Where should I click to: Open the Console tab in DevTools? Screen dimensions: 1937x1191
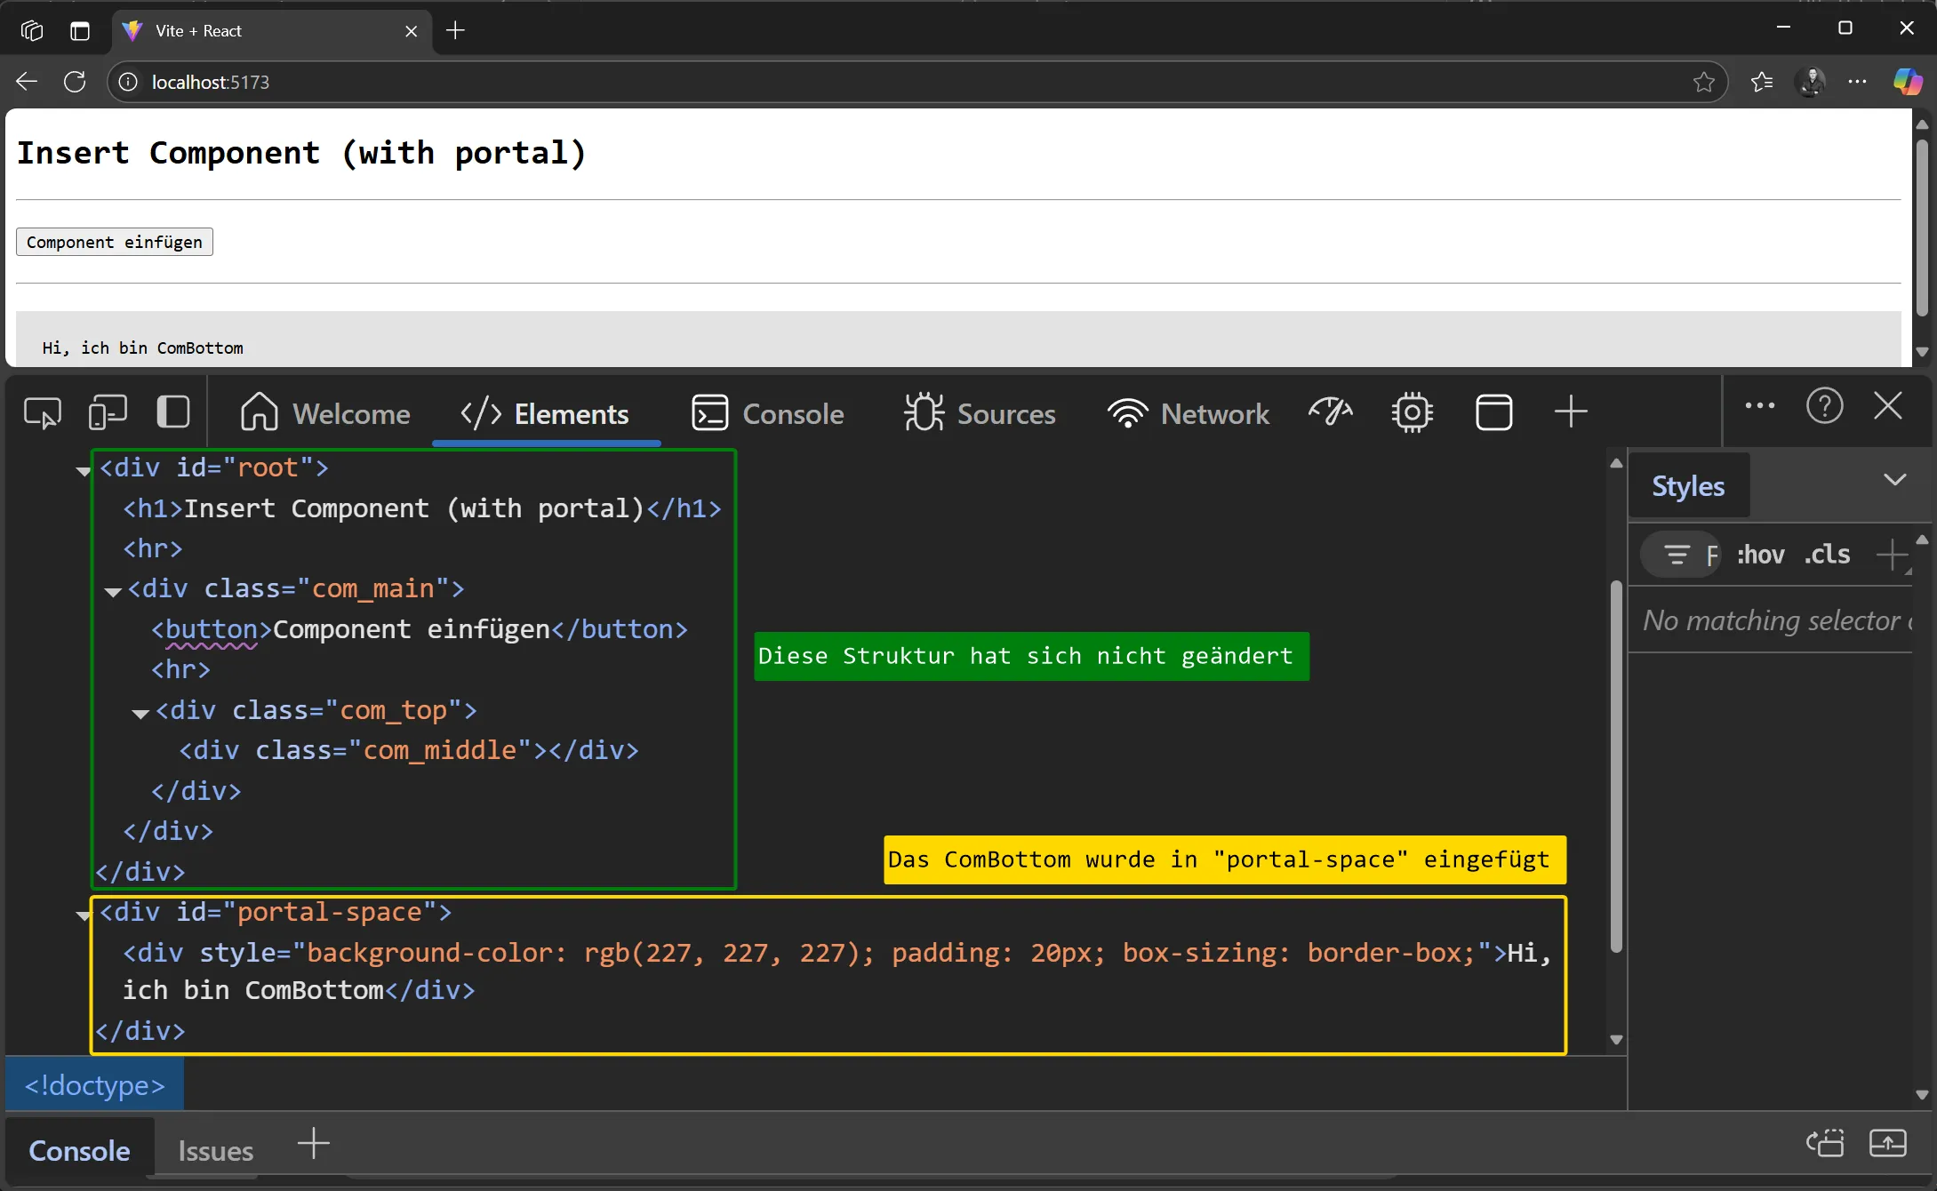click(767, 414)
